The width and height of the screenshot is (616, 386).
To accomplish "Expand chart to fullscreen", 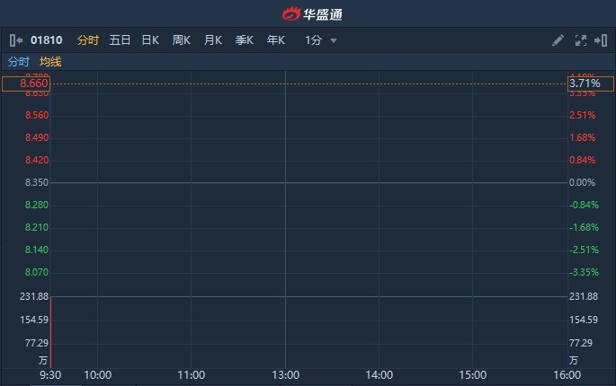I will click(580, 40).
